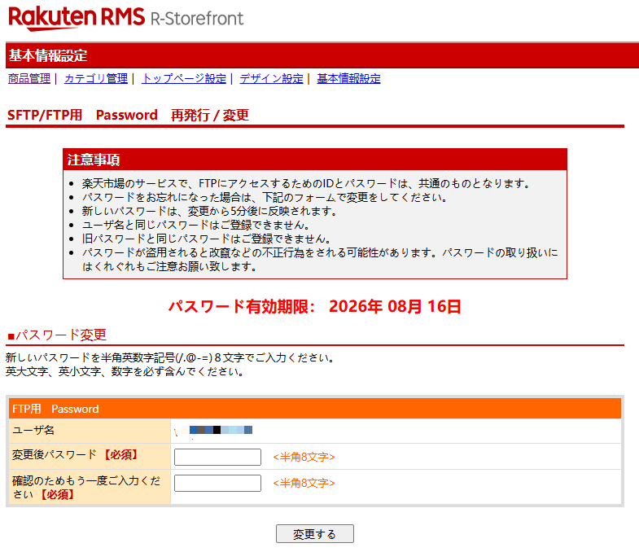The height and width of the screenshot is (552, 639).
Task: Click the note パスワードをお忘れになった場合は
Action: 265,197
